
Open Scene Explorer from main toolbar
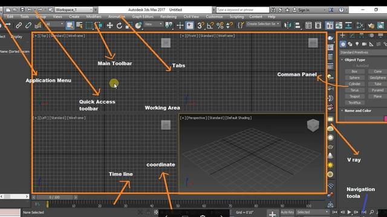(x=308, y=25)
